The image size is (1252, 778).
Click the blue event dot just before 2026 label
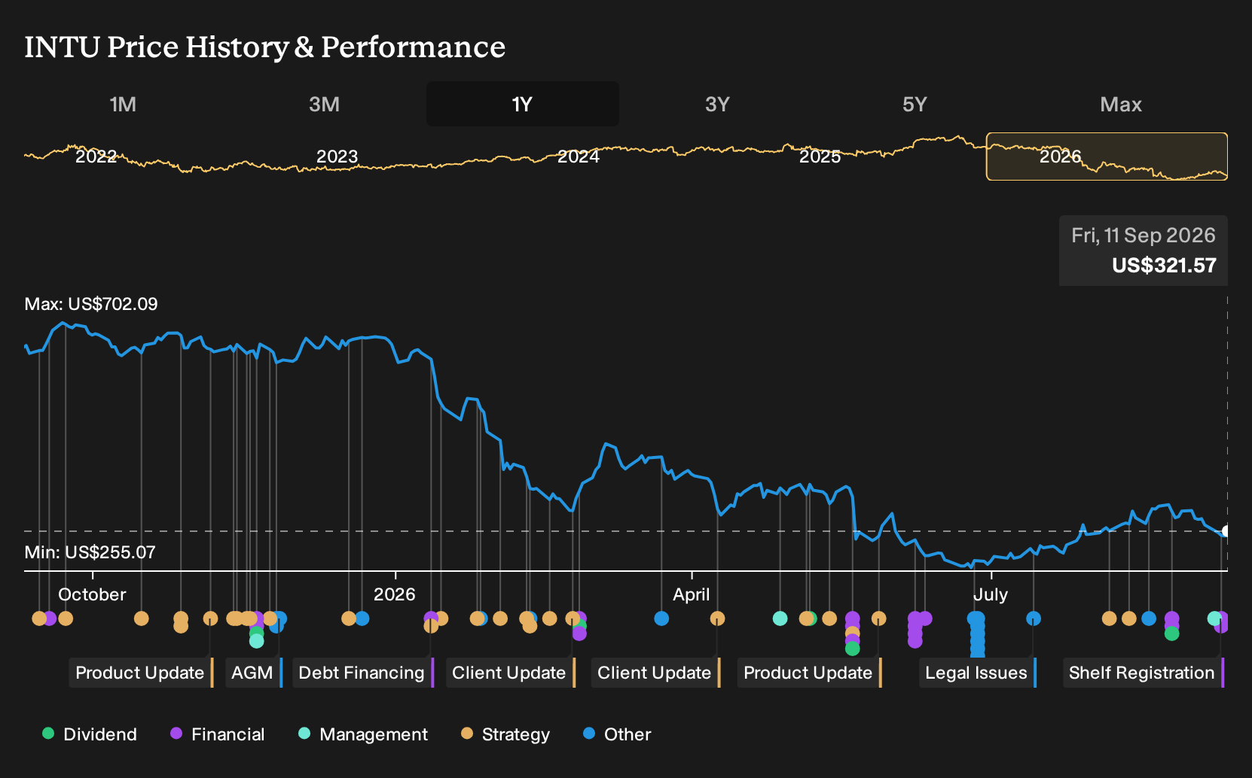(x=362, y=618)
